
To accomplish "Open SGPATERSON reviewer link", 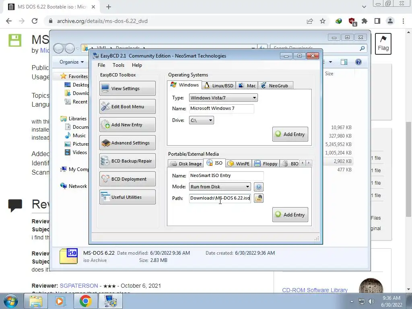I will coord(79,286).
